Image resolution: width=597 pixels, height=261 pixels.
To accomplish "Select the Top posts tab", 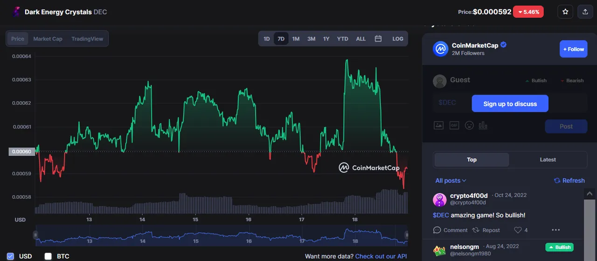I will coord(472,159).
